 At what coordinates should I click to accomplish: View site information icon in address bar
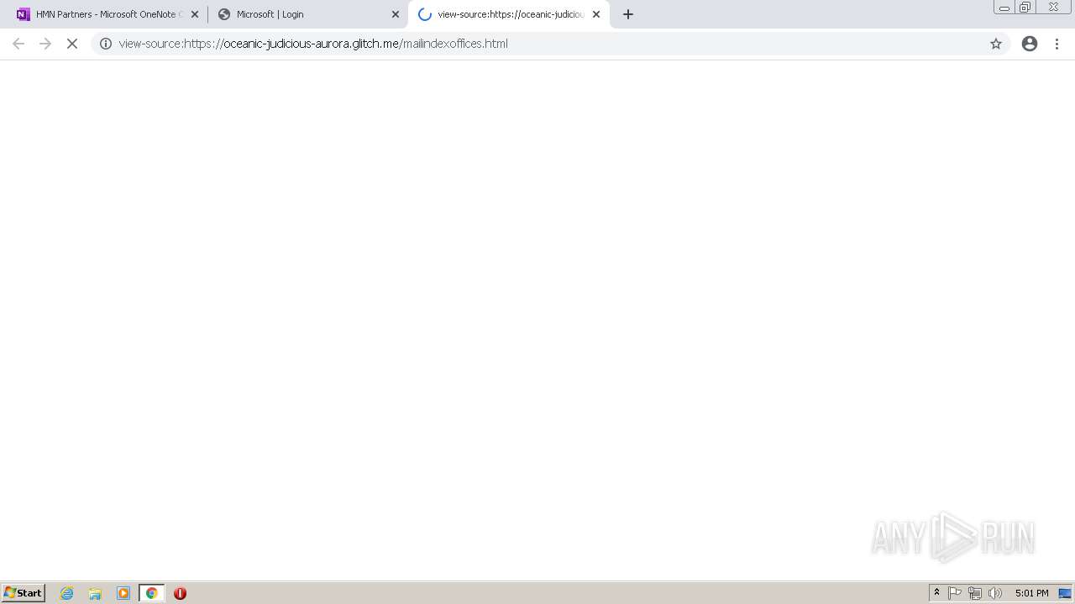click(106, 44)
